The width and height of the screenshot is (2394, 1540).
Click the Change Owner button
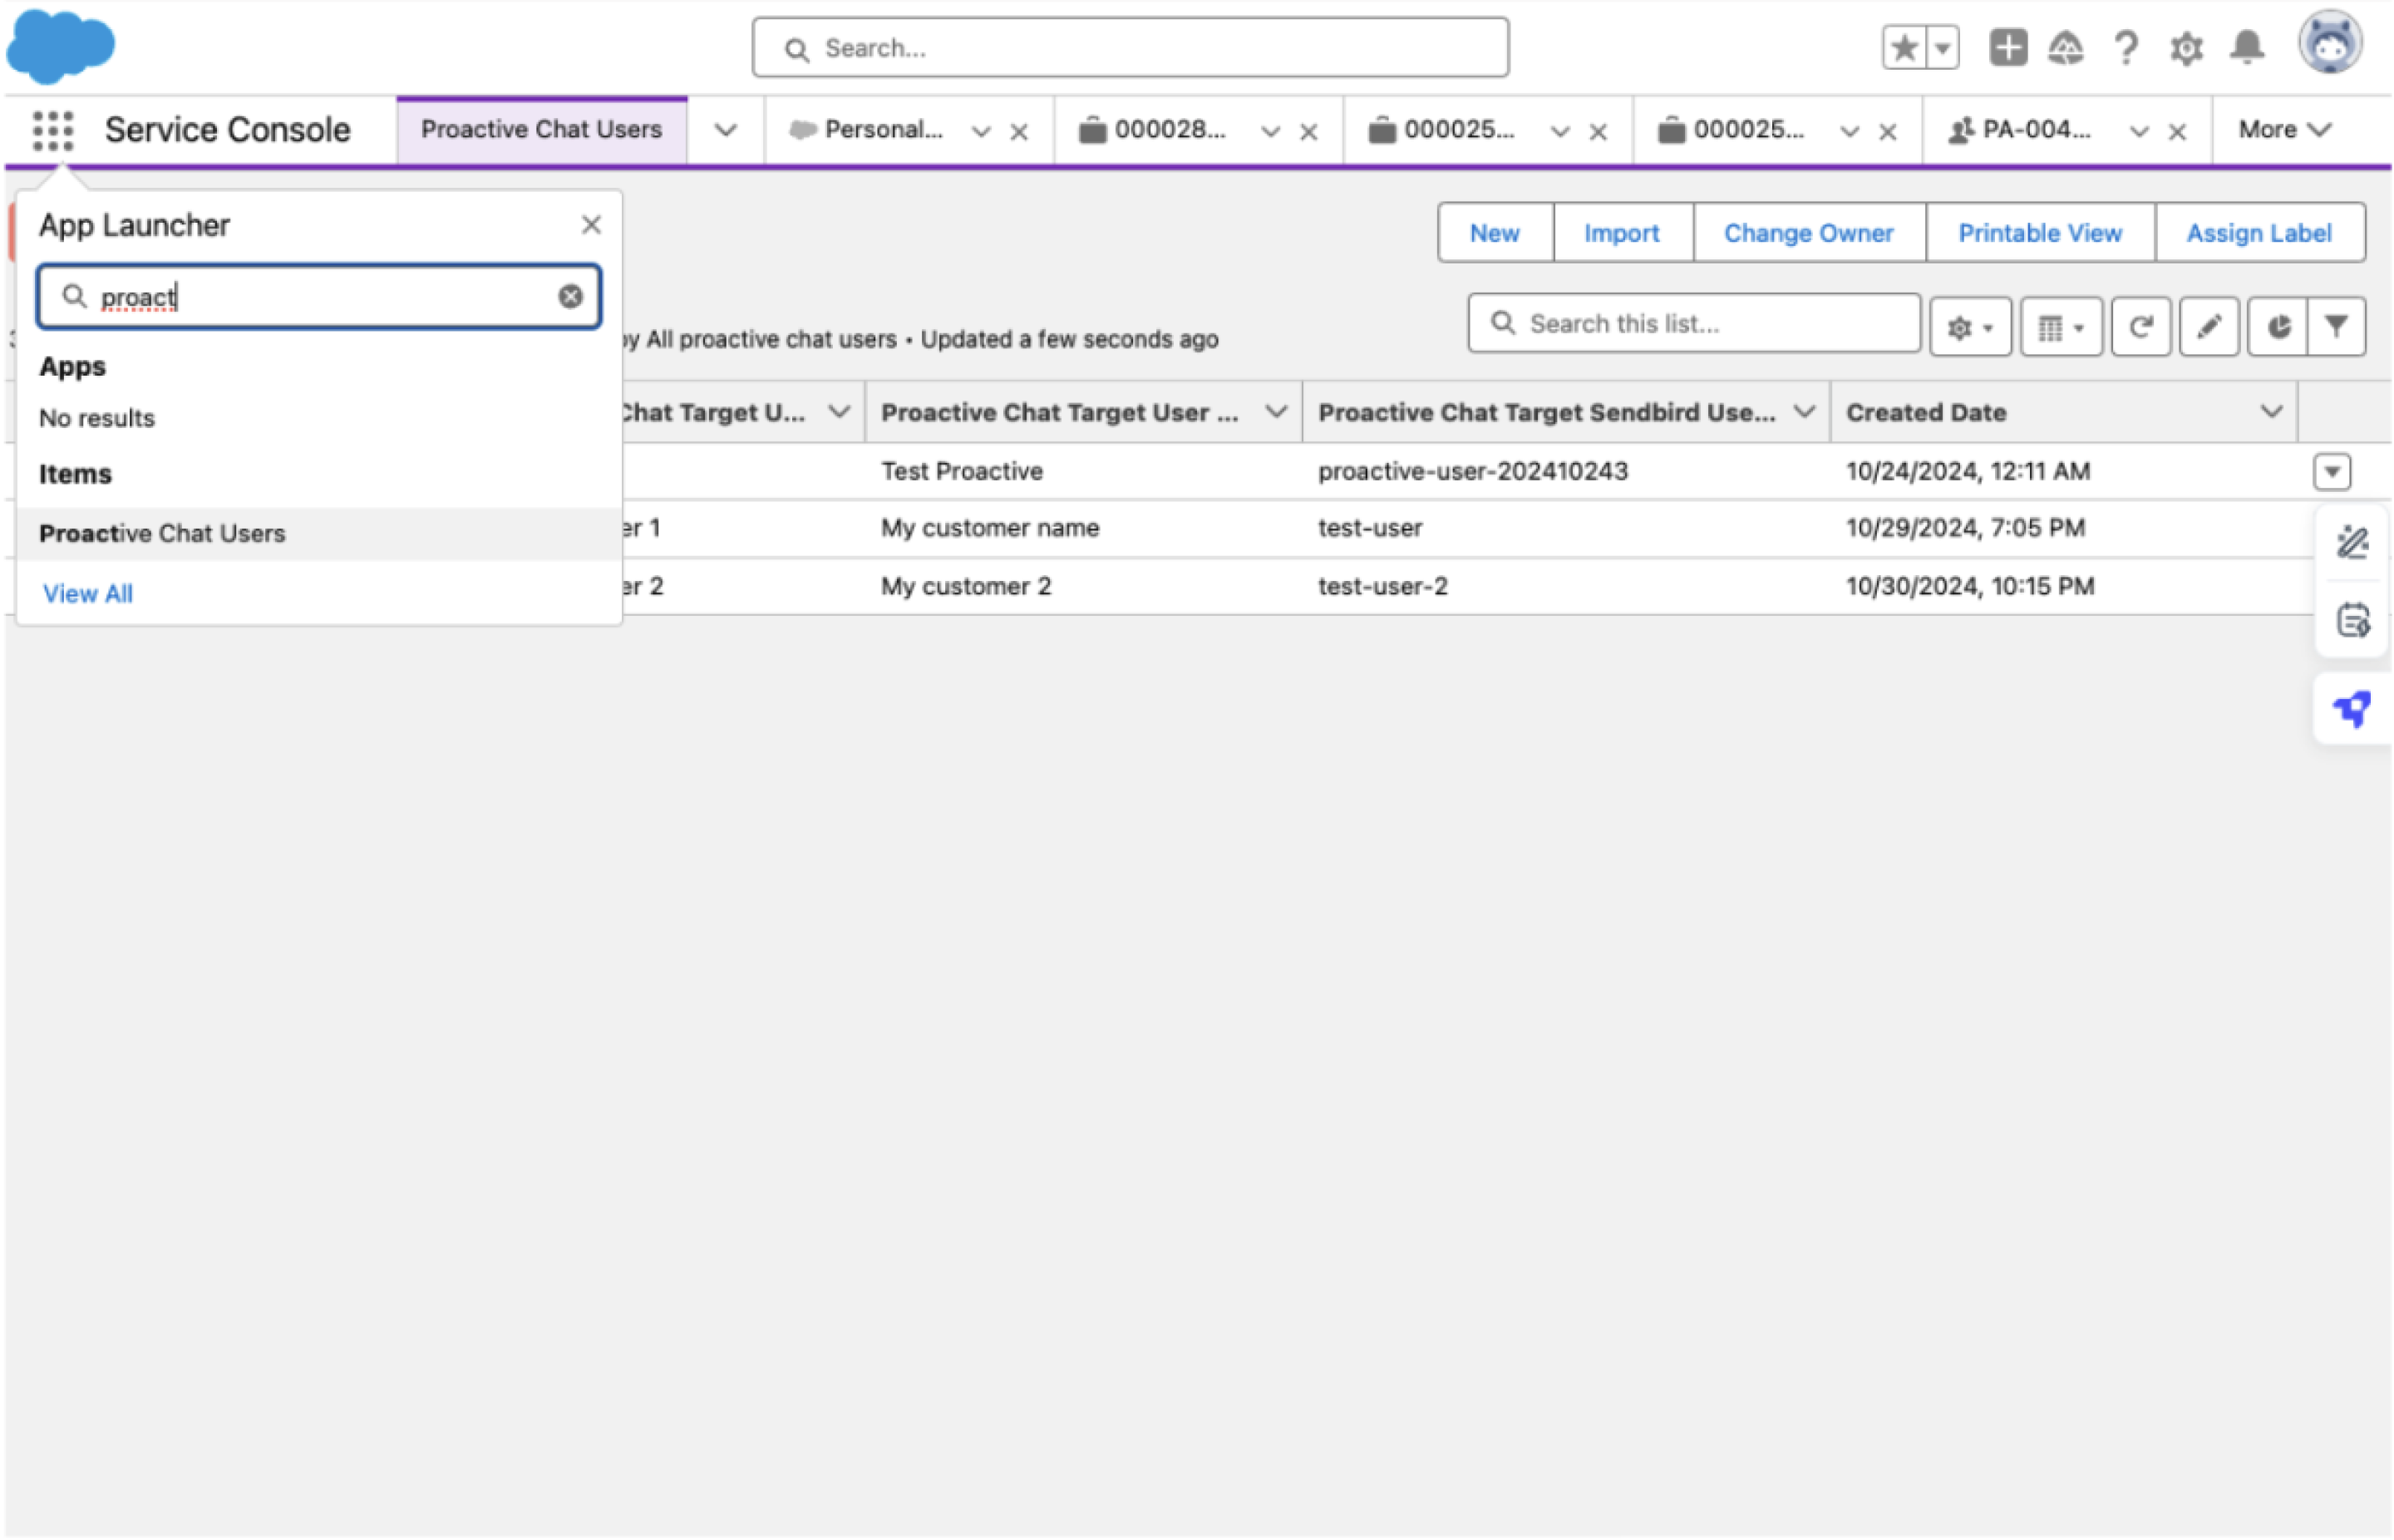tap(1809, 233)
